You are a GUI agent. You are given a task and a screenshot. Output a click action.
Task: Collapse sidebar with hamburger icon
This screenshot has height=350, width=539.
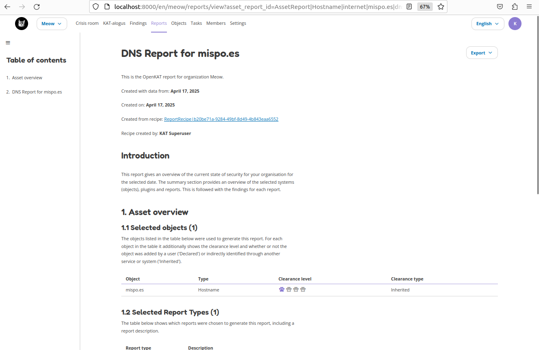[8, 43]
